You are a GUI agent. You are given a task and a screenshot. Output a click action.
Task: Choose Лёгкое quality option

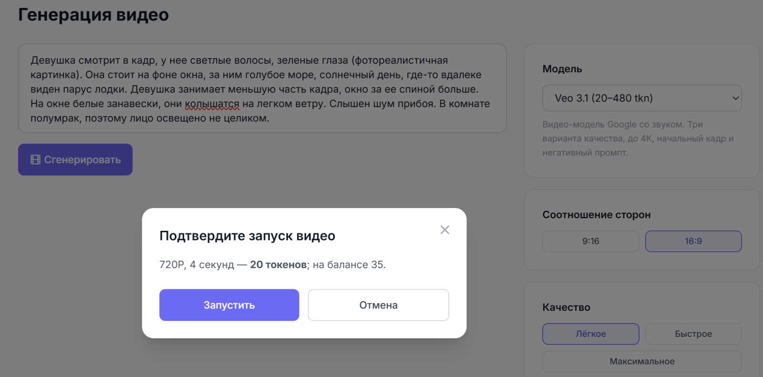tap(591, 334)
